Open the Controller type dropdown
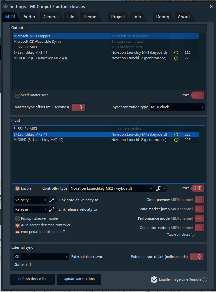The width and height of the screenshot is (216, 292). (111, 188)
